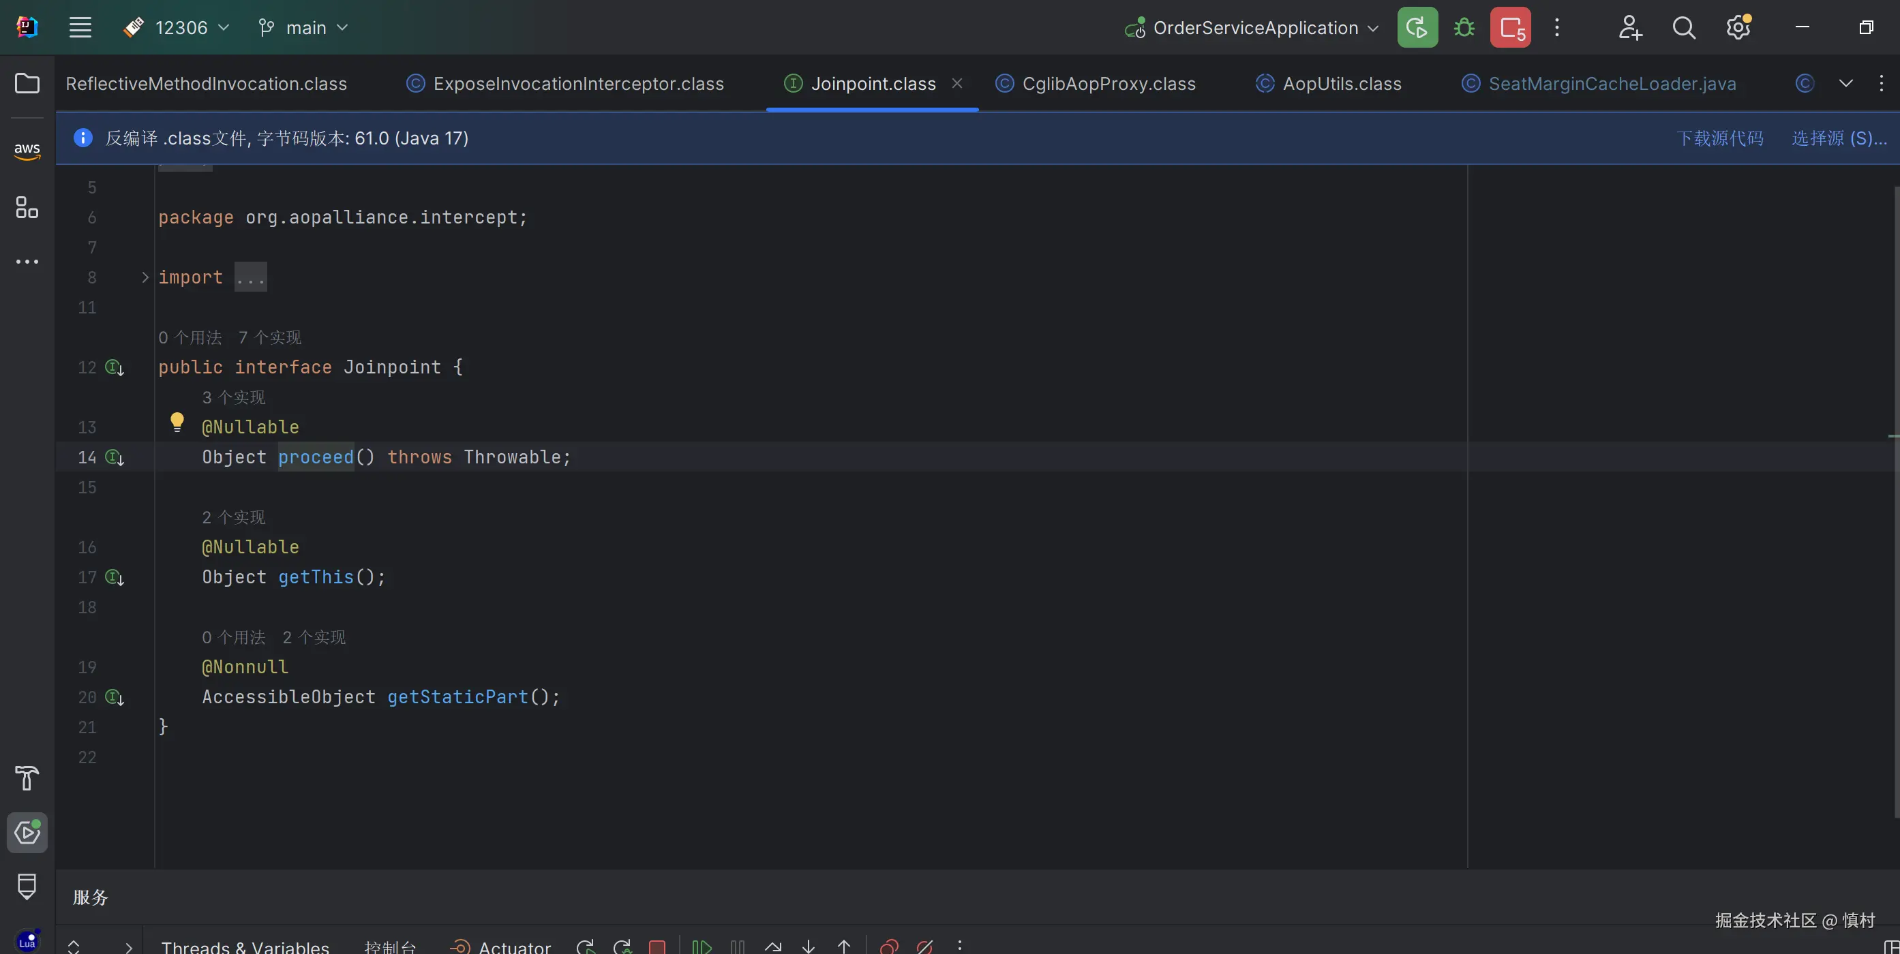1900x954 pixels.
Task: Open the Structure tool window icon
Action: point(27,207)
